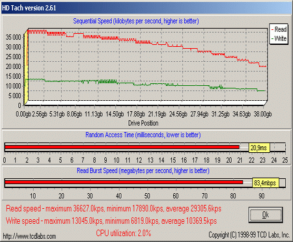Click the Copyright TCD Labs text
The image size is (293, 242).
point(249,235)
